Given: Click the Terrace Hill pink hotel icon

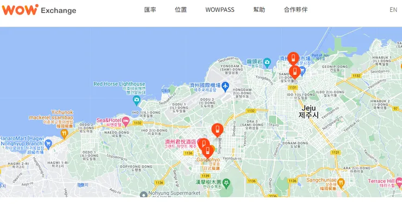Looking at the screenshot, I should (x=399, y=181).
